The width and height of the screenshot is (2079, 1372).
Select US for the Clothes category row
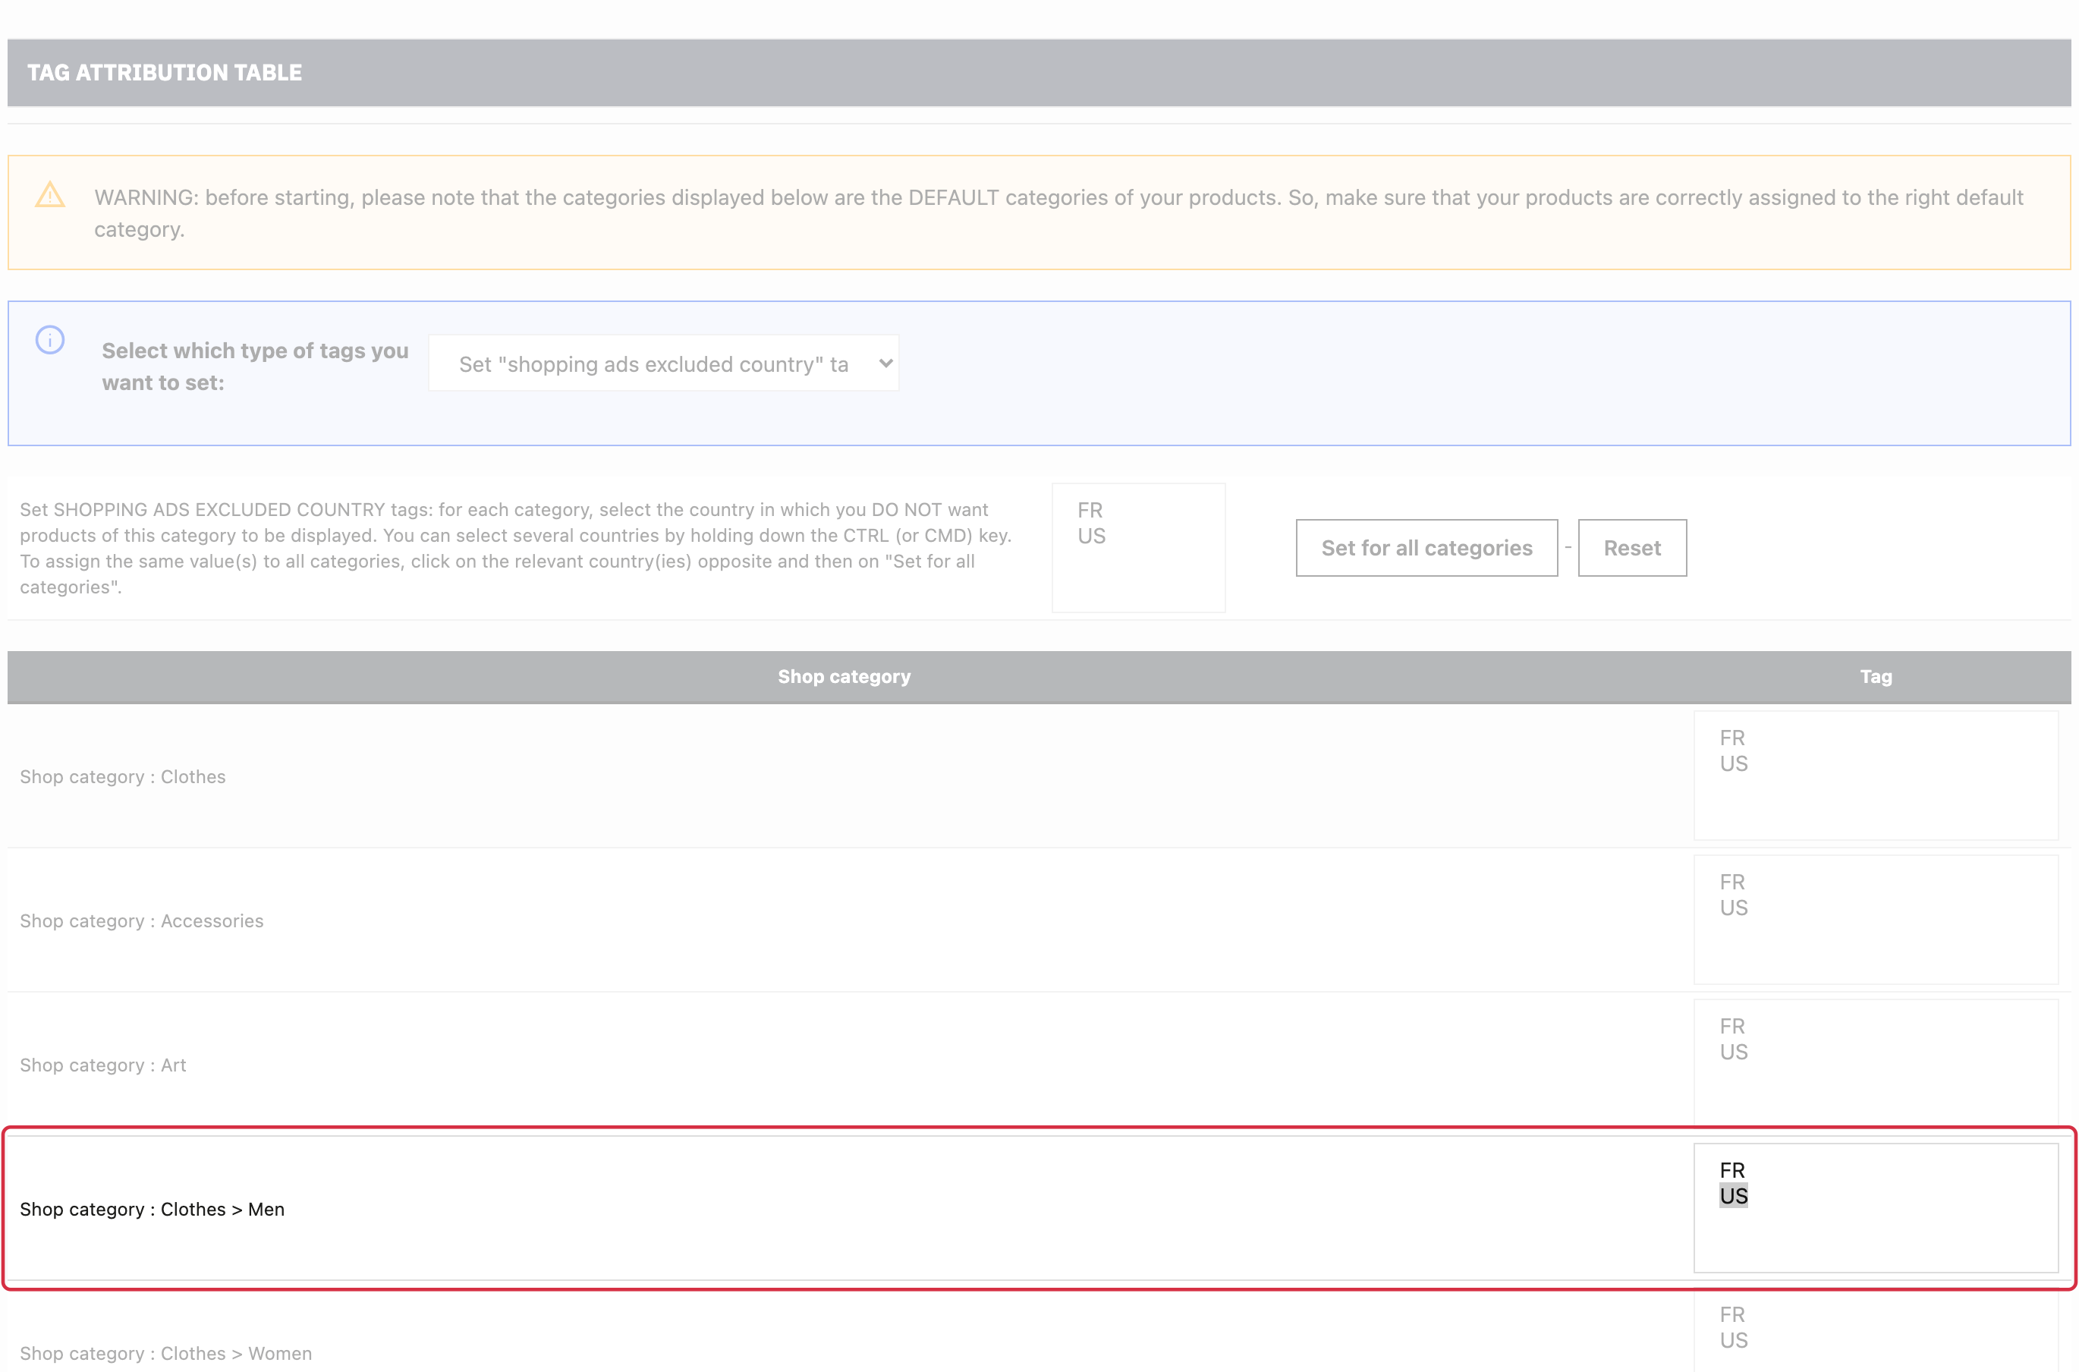pyautogui.click(x=1734, y=764)
